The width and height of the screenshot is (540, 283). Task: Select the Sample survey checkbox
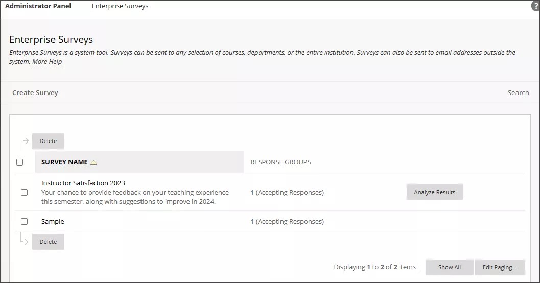pyautogui.click(x=24, y=222)
